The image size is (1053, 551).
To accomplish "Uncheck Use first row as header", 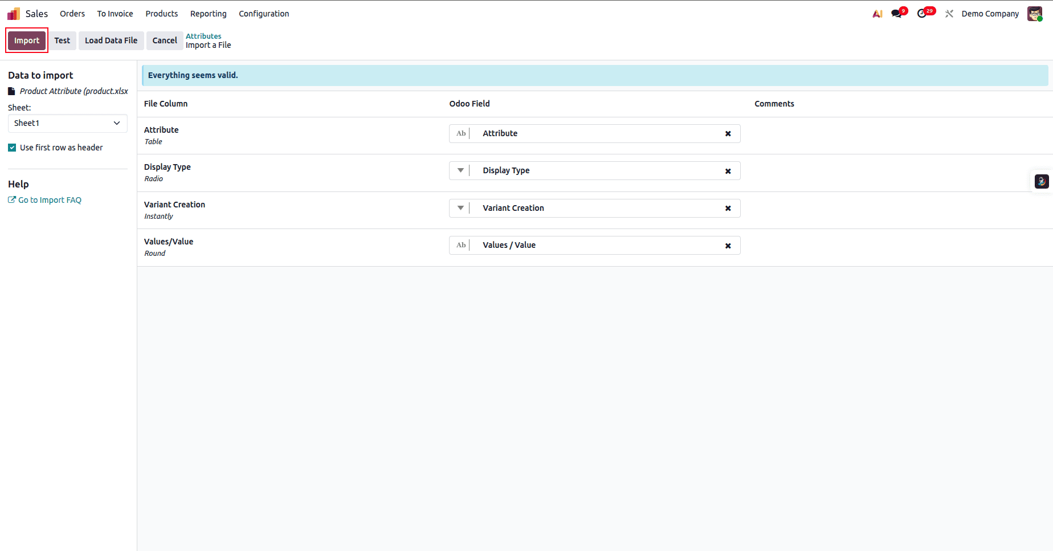I will coord(11,147).
